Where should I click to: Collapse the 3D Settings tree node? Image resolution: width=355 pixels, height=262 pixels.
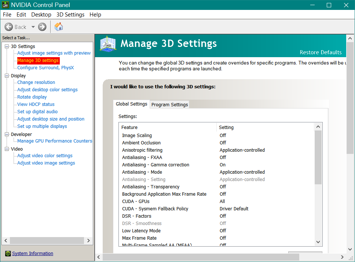point(7,47)
